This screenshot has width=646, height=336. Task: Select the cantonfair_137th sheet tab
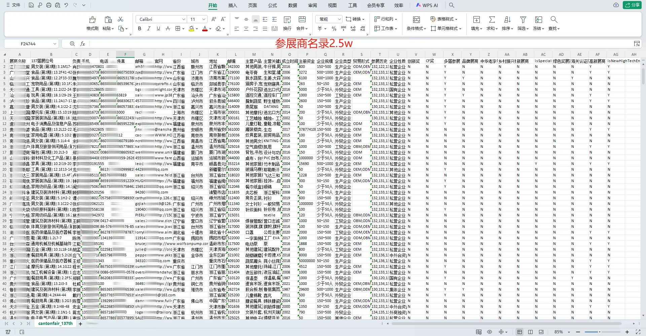point(56,324)
